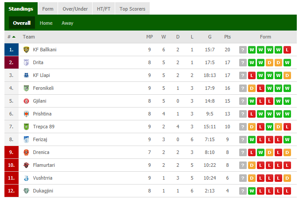Sort standings by the rank column arrow
Image resolution: width=299 pixels, height=200 pixels.
(14, 37)
